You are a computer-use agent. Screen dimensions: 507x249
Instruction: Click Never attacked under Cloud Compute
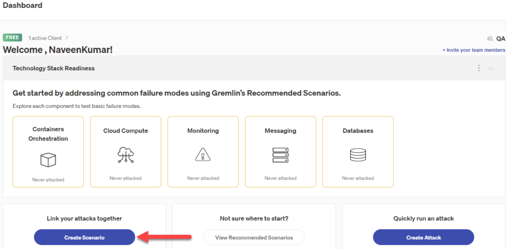(x=125, y=178)
